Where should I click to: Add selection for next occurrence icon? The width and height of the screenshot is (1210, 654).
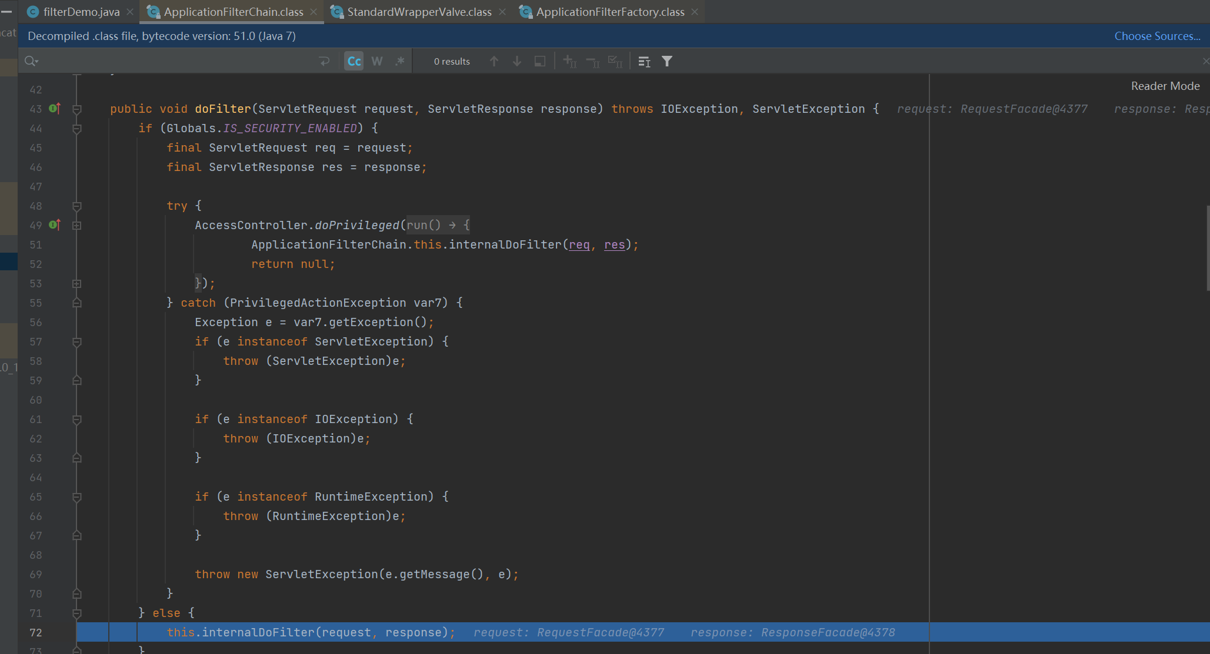point(569,61)
